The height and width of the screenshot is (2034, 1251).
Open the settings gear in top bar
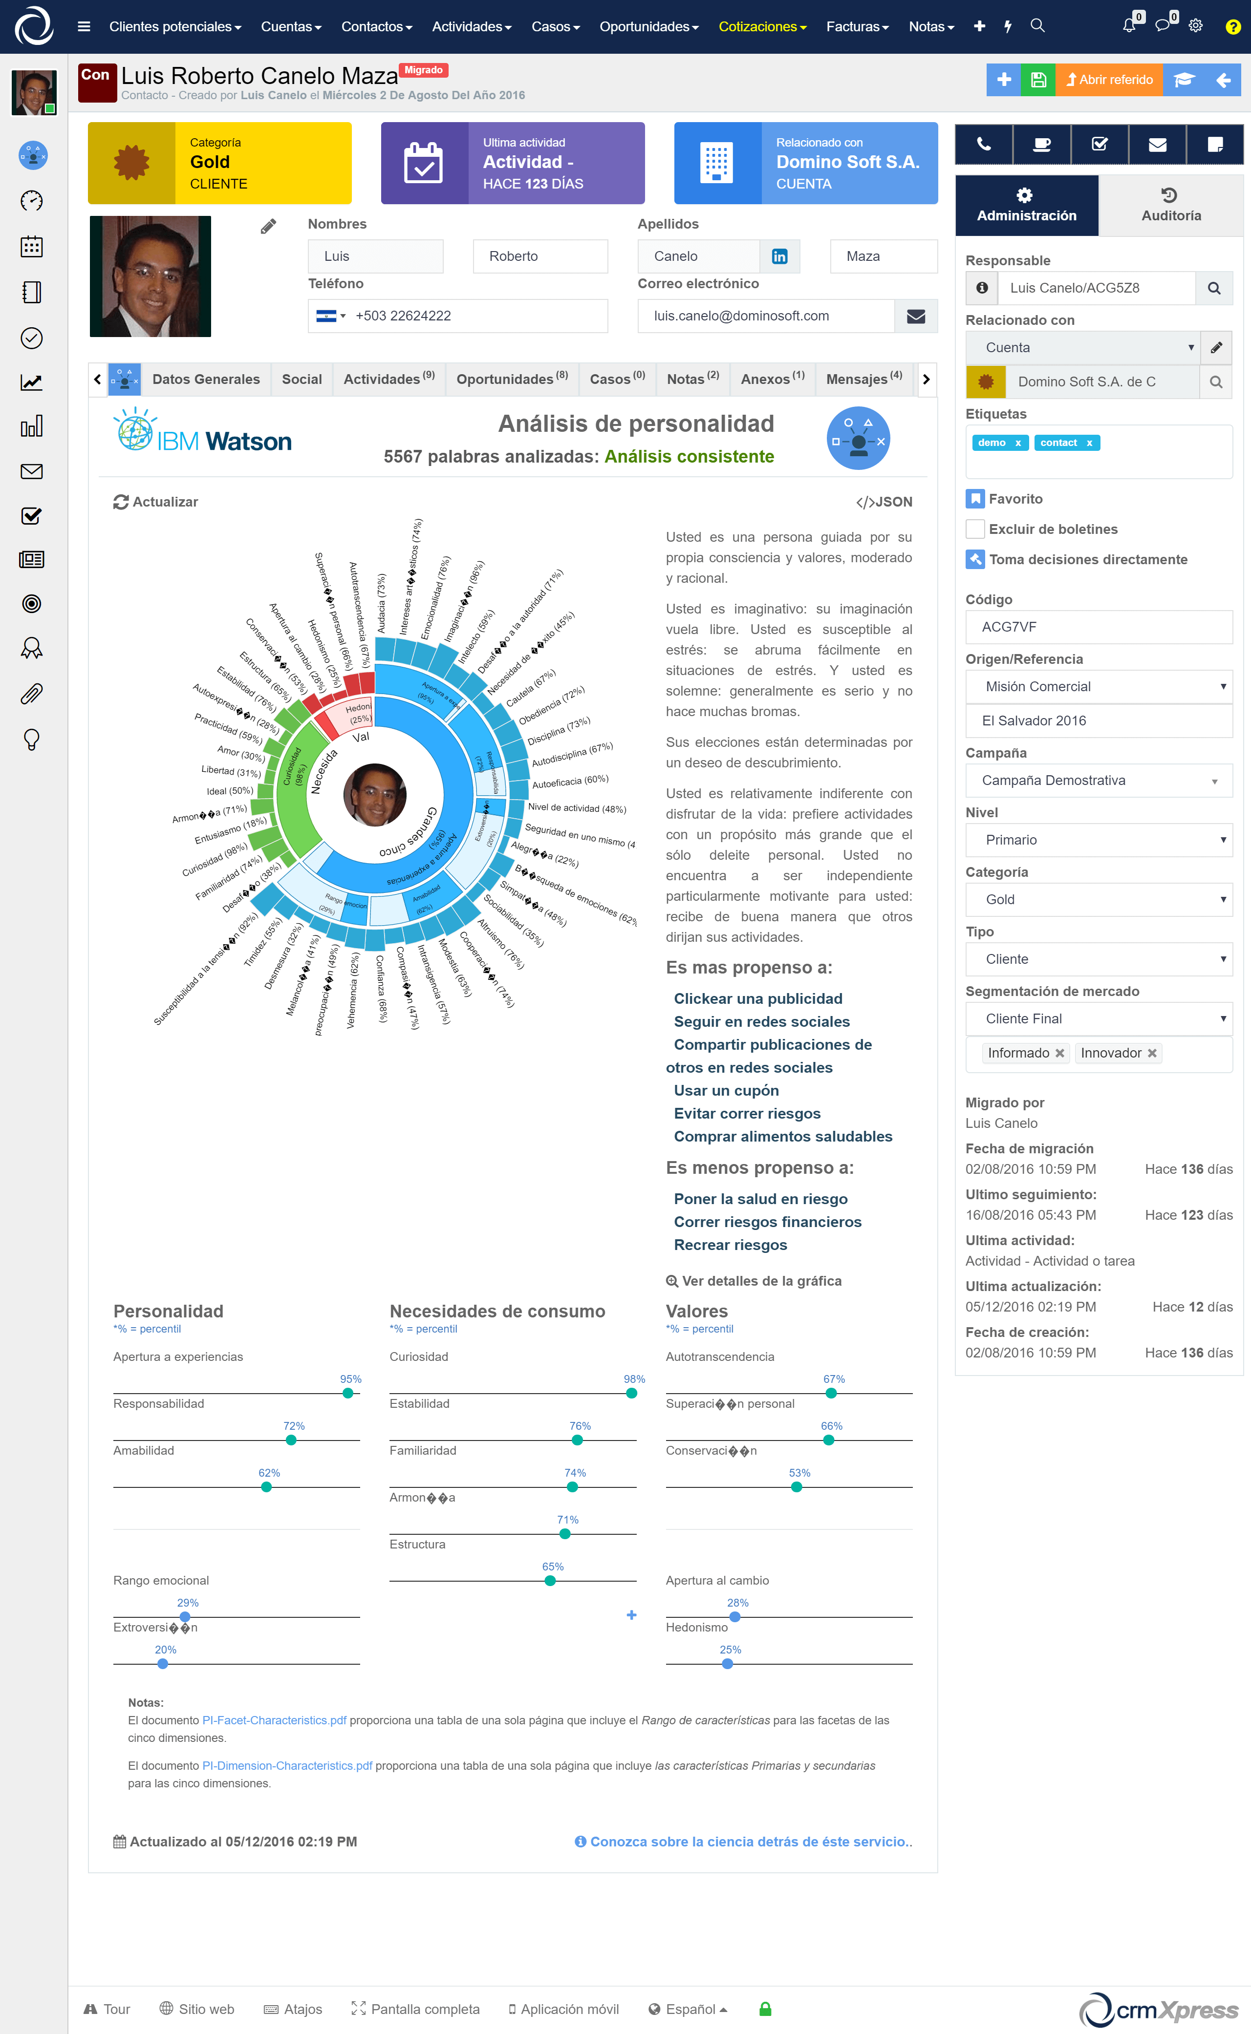[1196, 25]
